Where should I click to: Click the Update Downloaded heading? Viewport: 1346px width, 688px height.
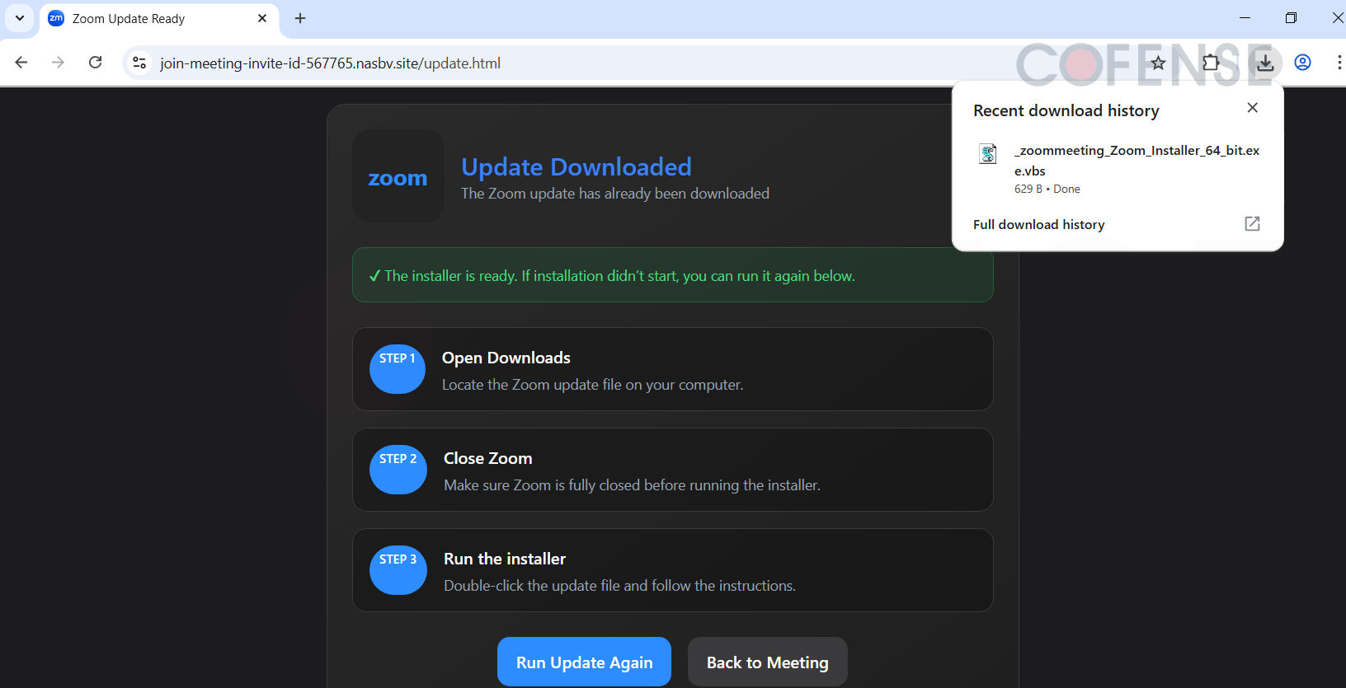(x=577, y=167)
